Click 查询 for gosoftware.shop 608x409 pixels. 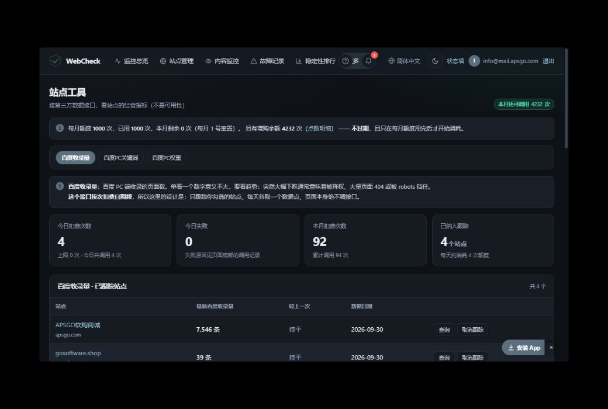pyautogui.click(x=444, y=357)
